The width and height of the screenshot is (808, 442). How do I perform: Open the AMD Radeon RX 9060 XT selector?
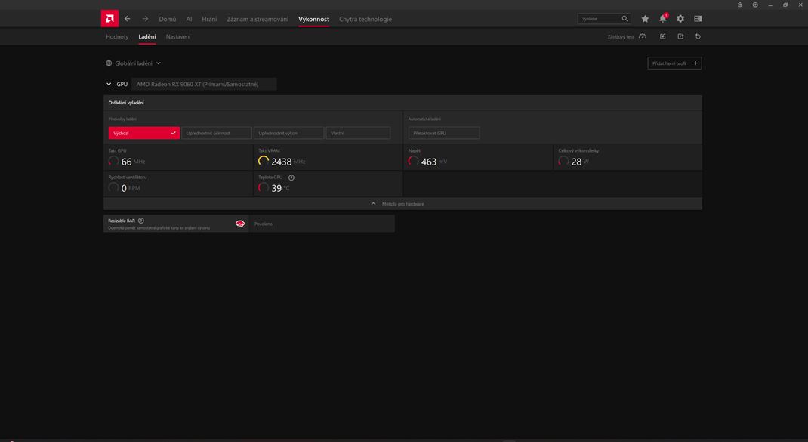(x=204, y=84)
